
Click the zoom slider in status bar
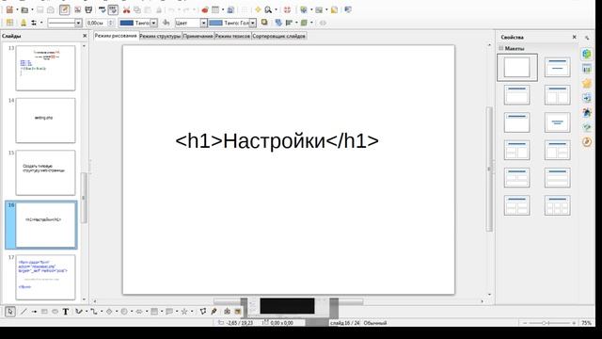[x=549, y=323]
